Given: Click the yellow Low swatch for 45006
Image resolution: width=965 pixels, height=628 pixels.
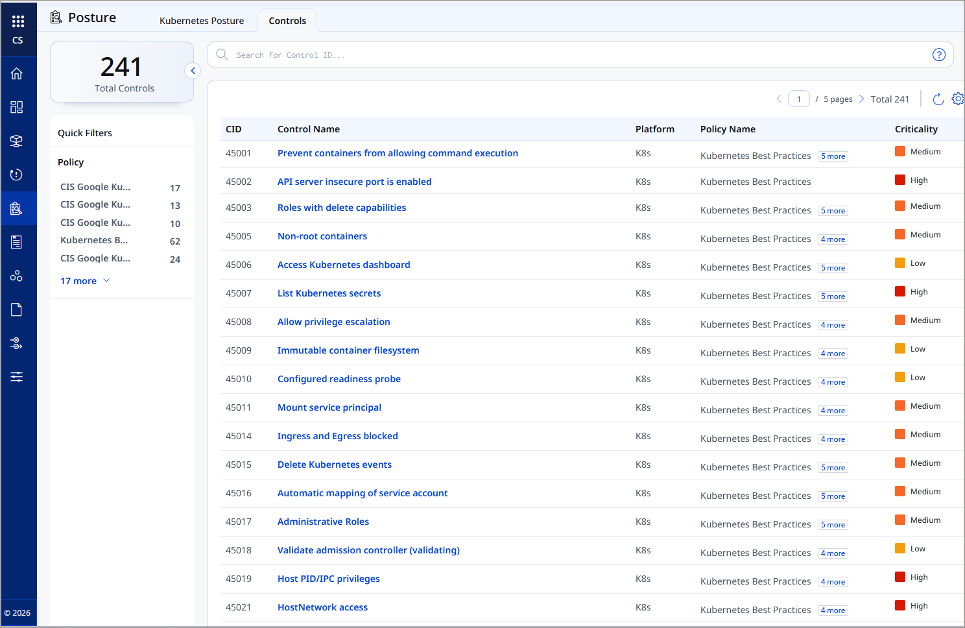Looking at the screenshot, I should click(900, 263).
